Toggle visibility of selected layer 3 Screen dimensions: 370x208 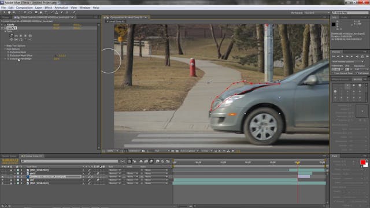point(2,177)
